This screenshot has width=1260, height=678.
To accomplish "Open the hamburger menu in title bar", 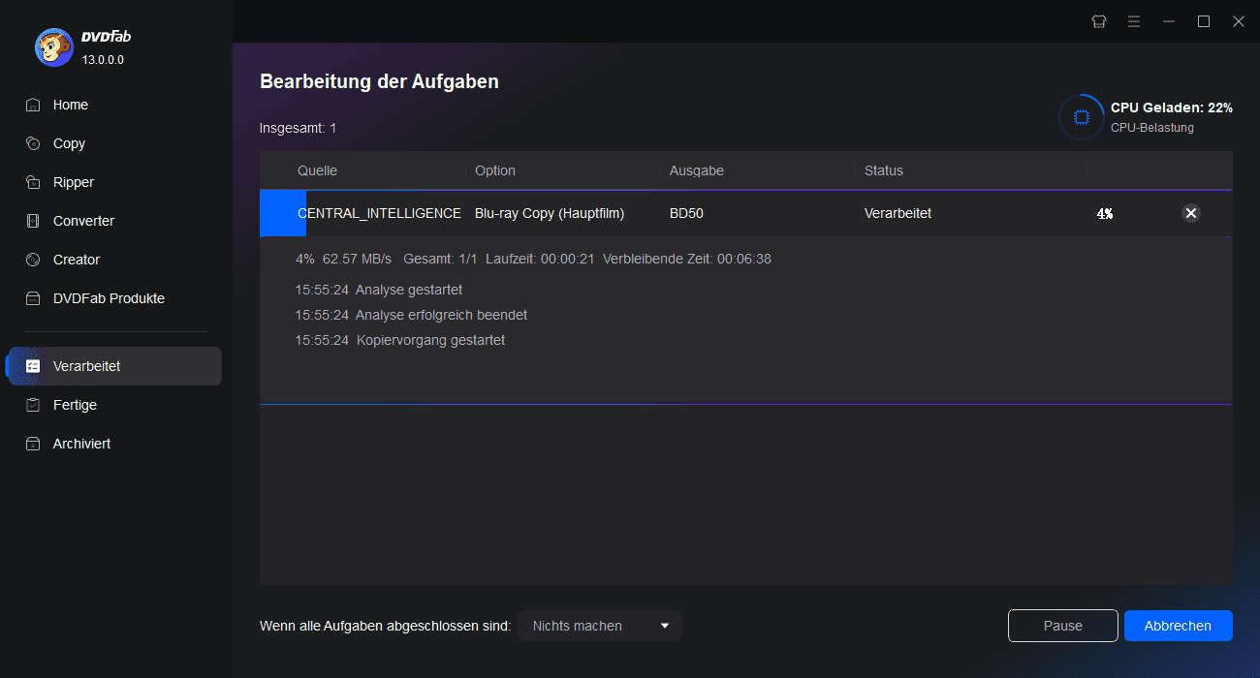I will point(1133,21).
